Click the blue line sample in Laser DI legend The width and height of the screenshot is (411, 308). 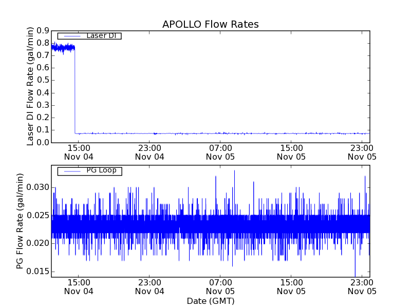pyautogui.click(x=70, y=35)
